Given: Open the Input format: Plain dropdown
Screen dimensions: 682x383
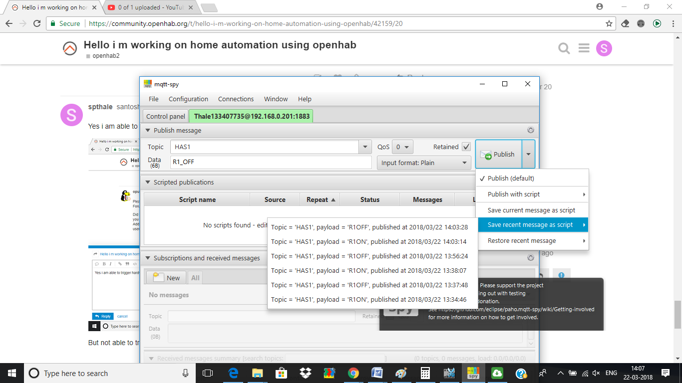Looking at the screenshot, I should (424, 163).
